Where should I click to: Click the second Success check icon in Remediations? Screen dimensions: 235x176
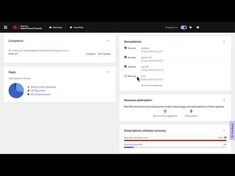click(125, 57)
